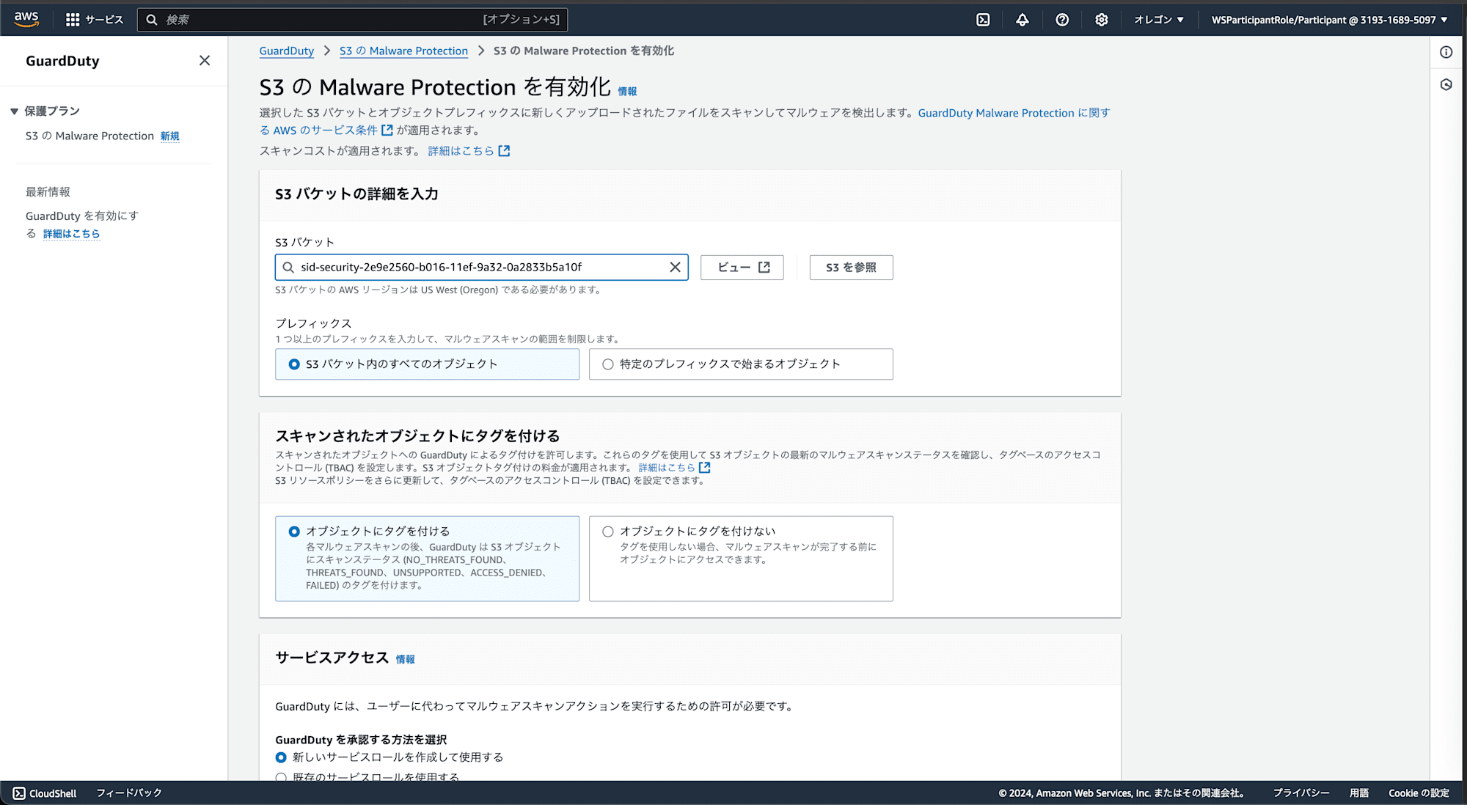Select 既存のサービスロールを使用する radio
This screenshot has height=805, width=1467.
click(x=281, y=777)
